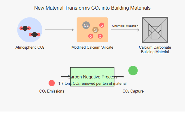
Task: Click the Atmospheric CO₂ label
Action: click(x=30, y=47)
